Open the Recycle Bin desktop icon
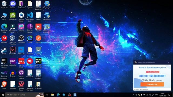173x97 pixels. [x=4, y=5]
